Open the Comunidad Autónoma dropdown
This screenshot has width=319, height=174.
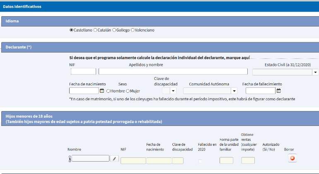[234, 91]
